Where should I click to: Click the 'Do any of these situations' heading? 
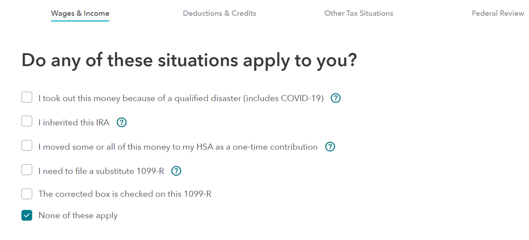pos(189,61)
